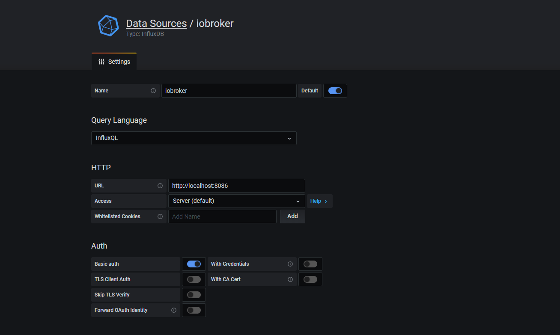The height and width of the screenshot is (335, 560).
Task: Click the Auth section heading
Action: coord(99,246)
